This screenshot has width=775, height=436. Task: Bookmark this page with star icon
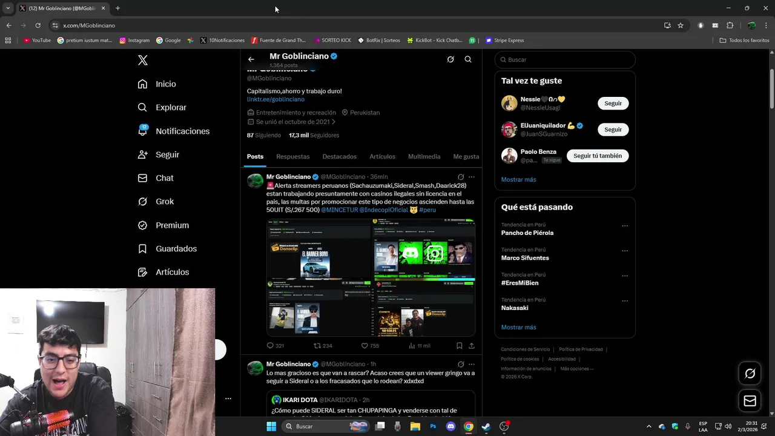pos(681,25)
